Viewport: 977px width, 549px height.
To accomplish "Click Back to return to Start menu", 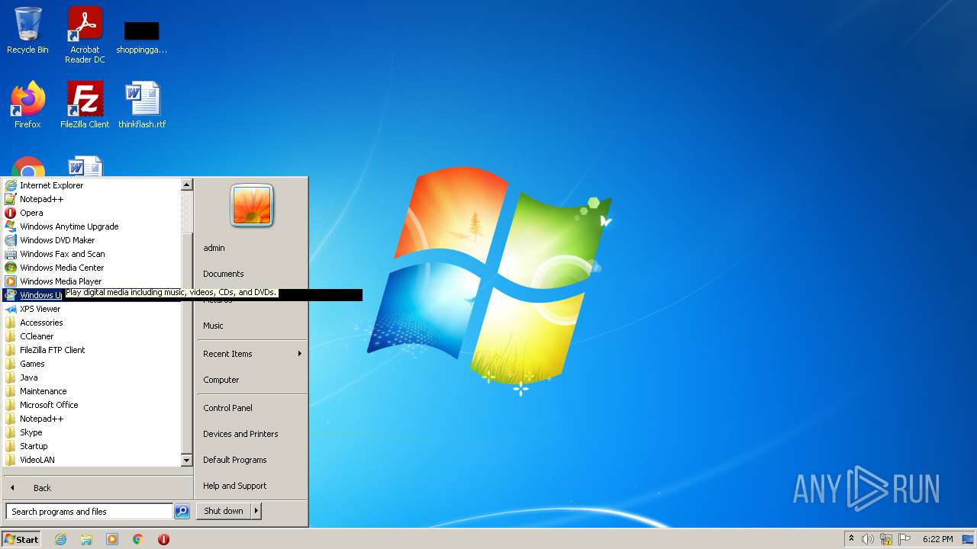I will coord(98,488).
